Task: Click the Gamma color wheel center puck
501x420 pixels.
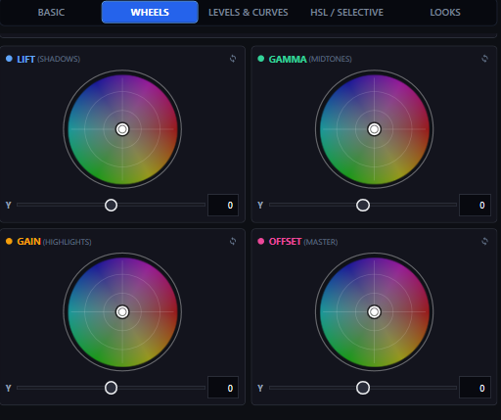Action: click(374, 129)
